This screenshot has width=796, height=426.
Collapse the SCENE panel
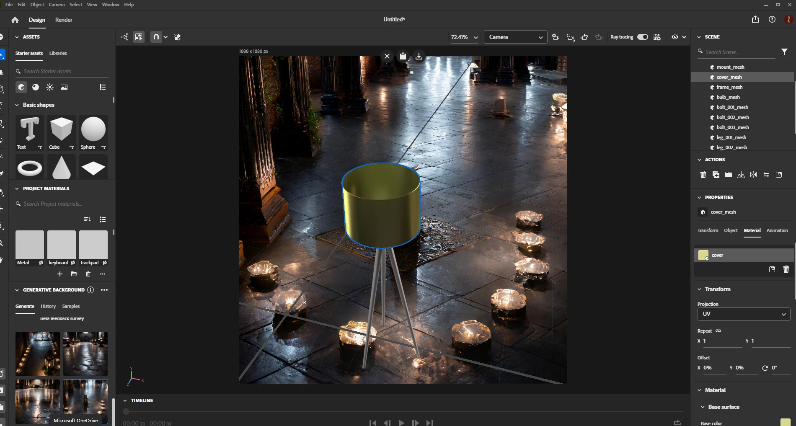click(699, 37)
